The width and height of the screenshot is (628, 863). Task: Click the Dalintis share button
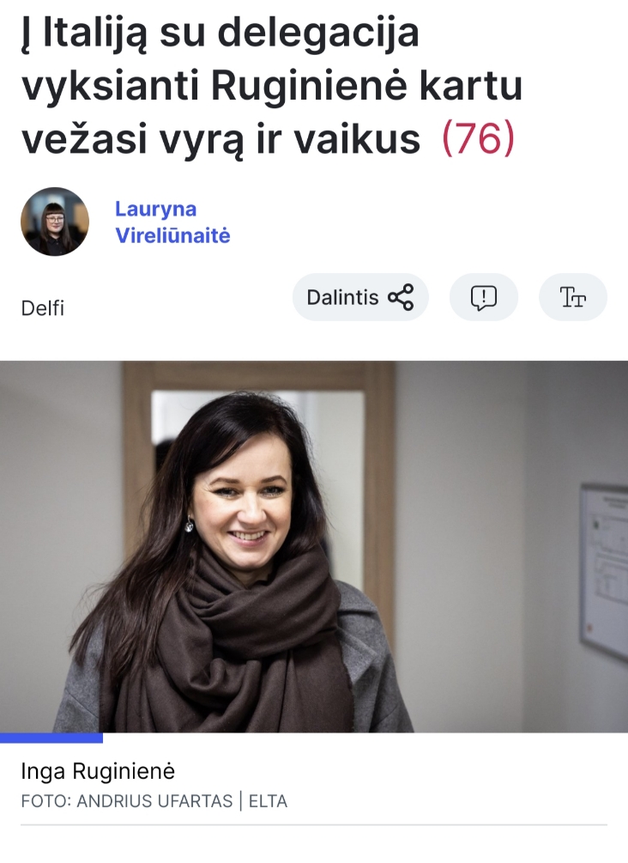click(360, 297)
